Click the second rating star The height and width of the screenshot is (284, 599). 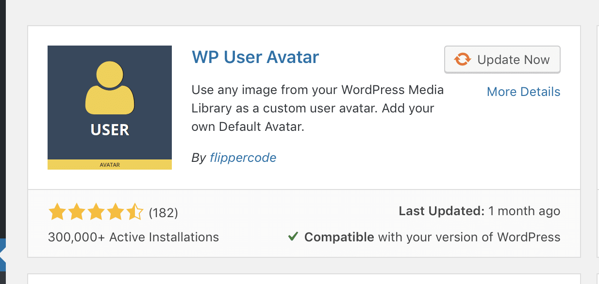[76, 212]
